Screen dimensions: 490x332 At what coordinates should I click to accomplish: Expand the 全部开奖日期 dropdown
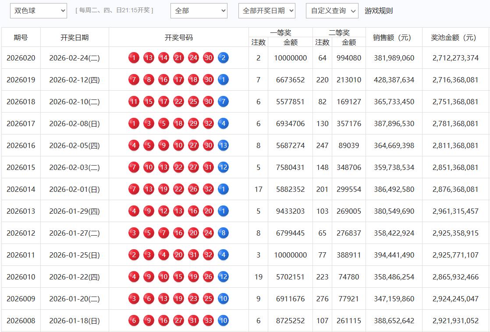tap(266, 11)
